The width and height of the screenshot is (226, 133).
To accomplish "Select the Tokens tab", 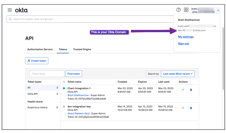I will point(63,49).
